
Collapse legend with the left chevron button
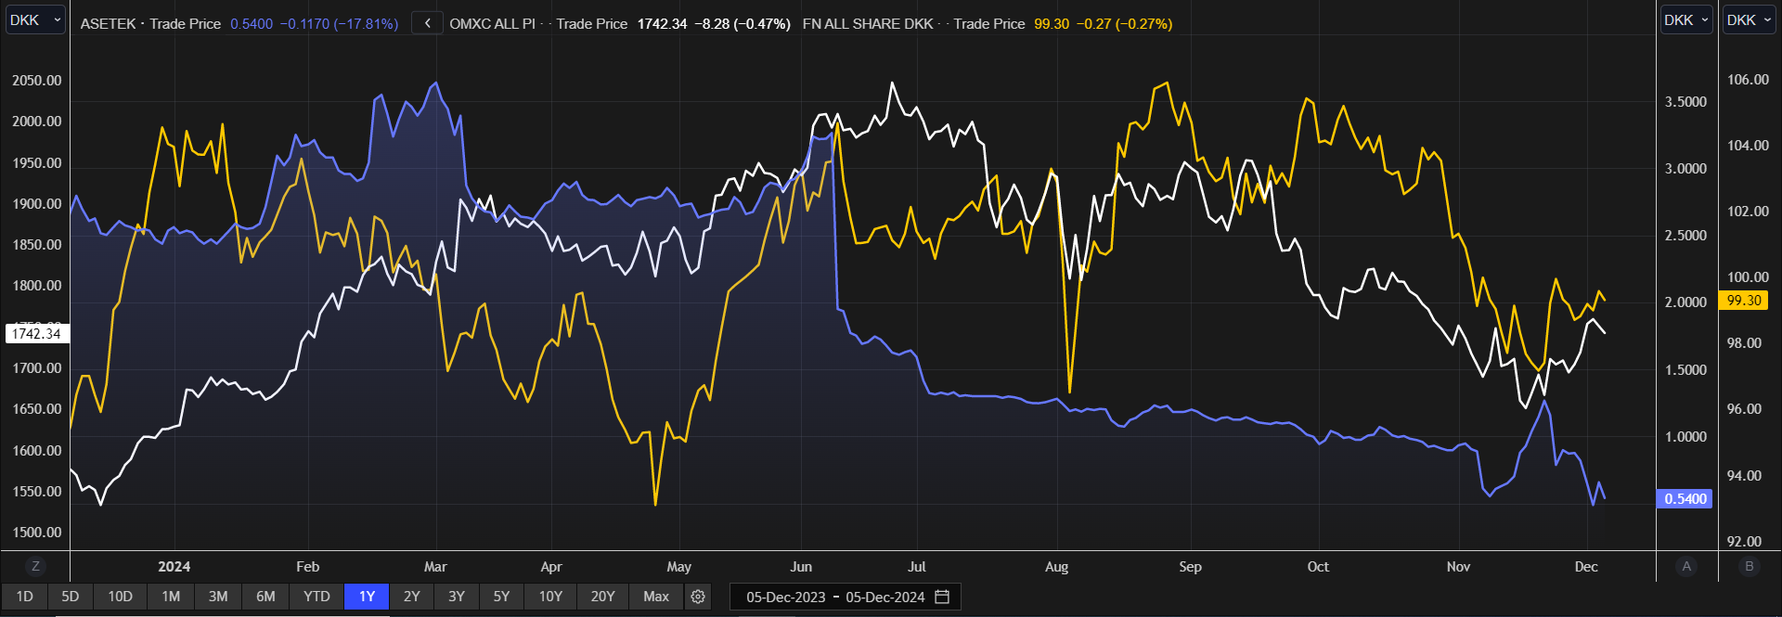click(427, 23)
